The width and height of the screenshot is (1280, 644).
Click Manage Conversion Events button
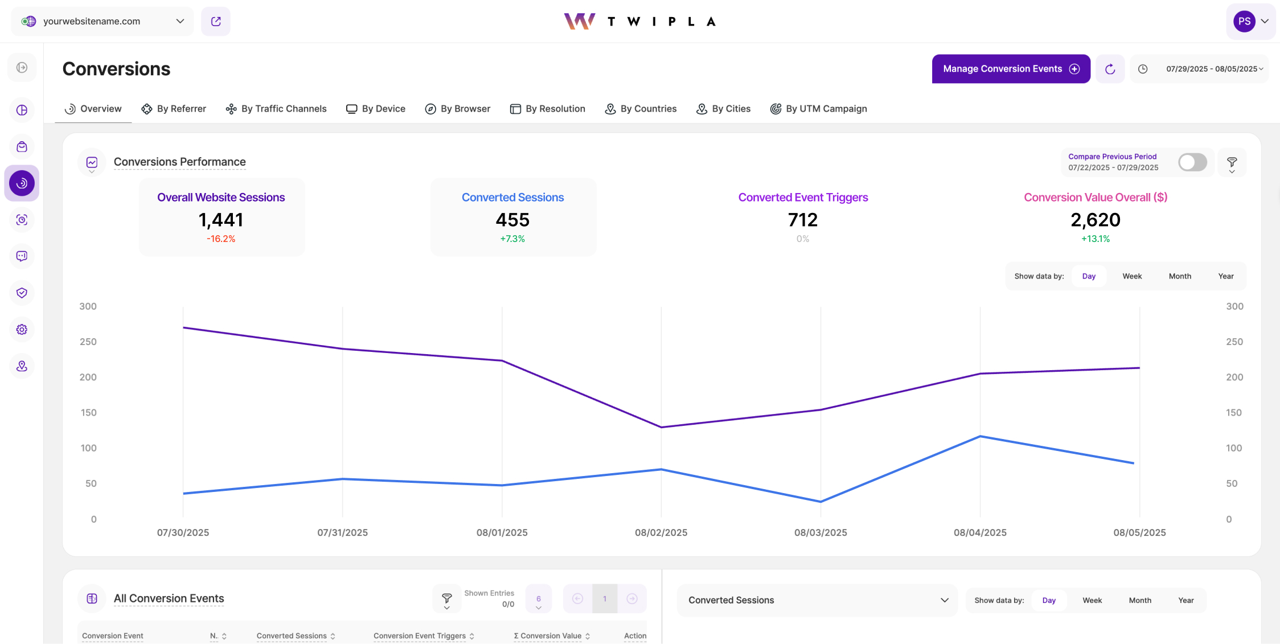(x=1011, y=69)
